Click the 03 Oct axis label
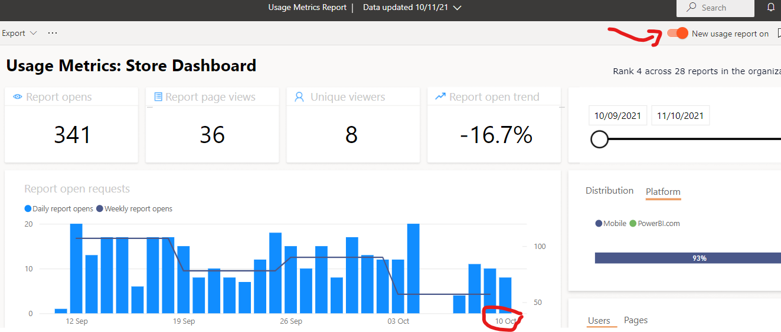The width and height of the screenshot is (781, 332). click(x=398, y=321)
